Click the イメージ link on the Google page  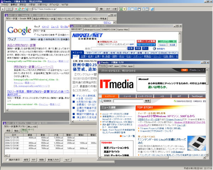[45, 27]
